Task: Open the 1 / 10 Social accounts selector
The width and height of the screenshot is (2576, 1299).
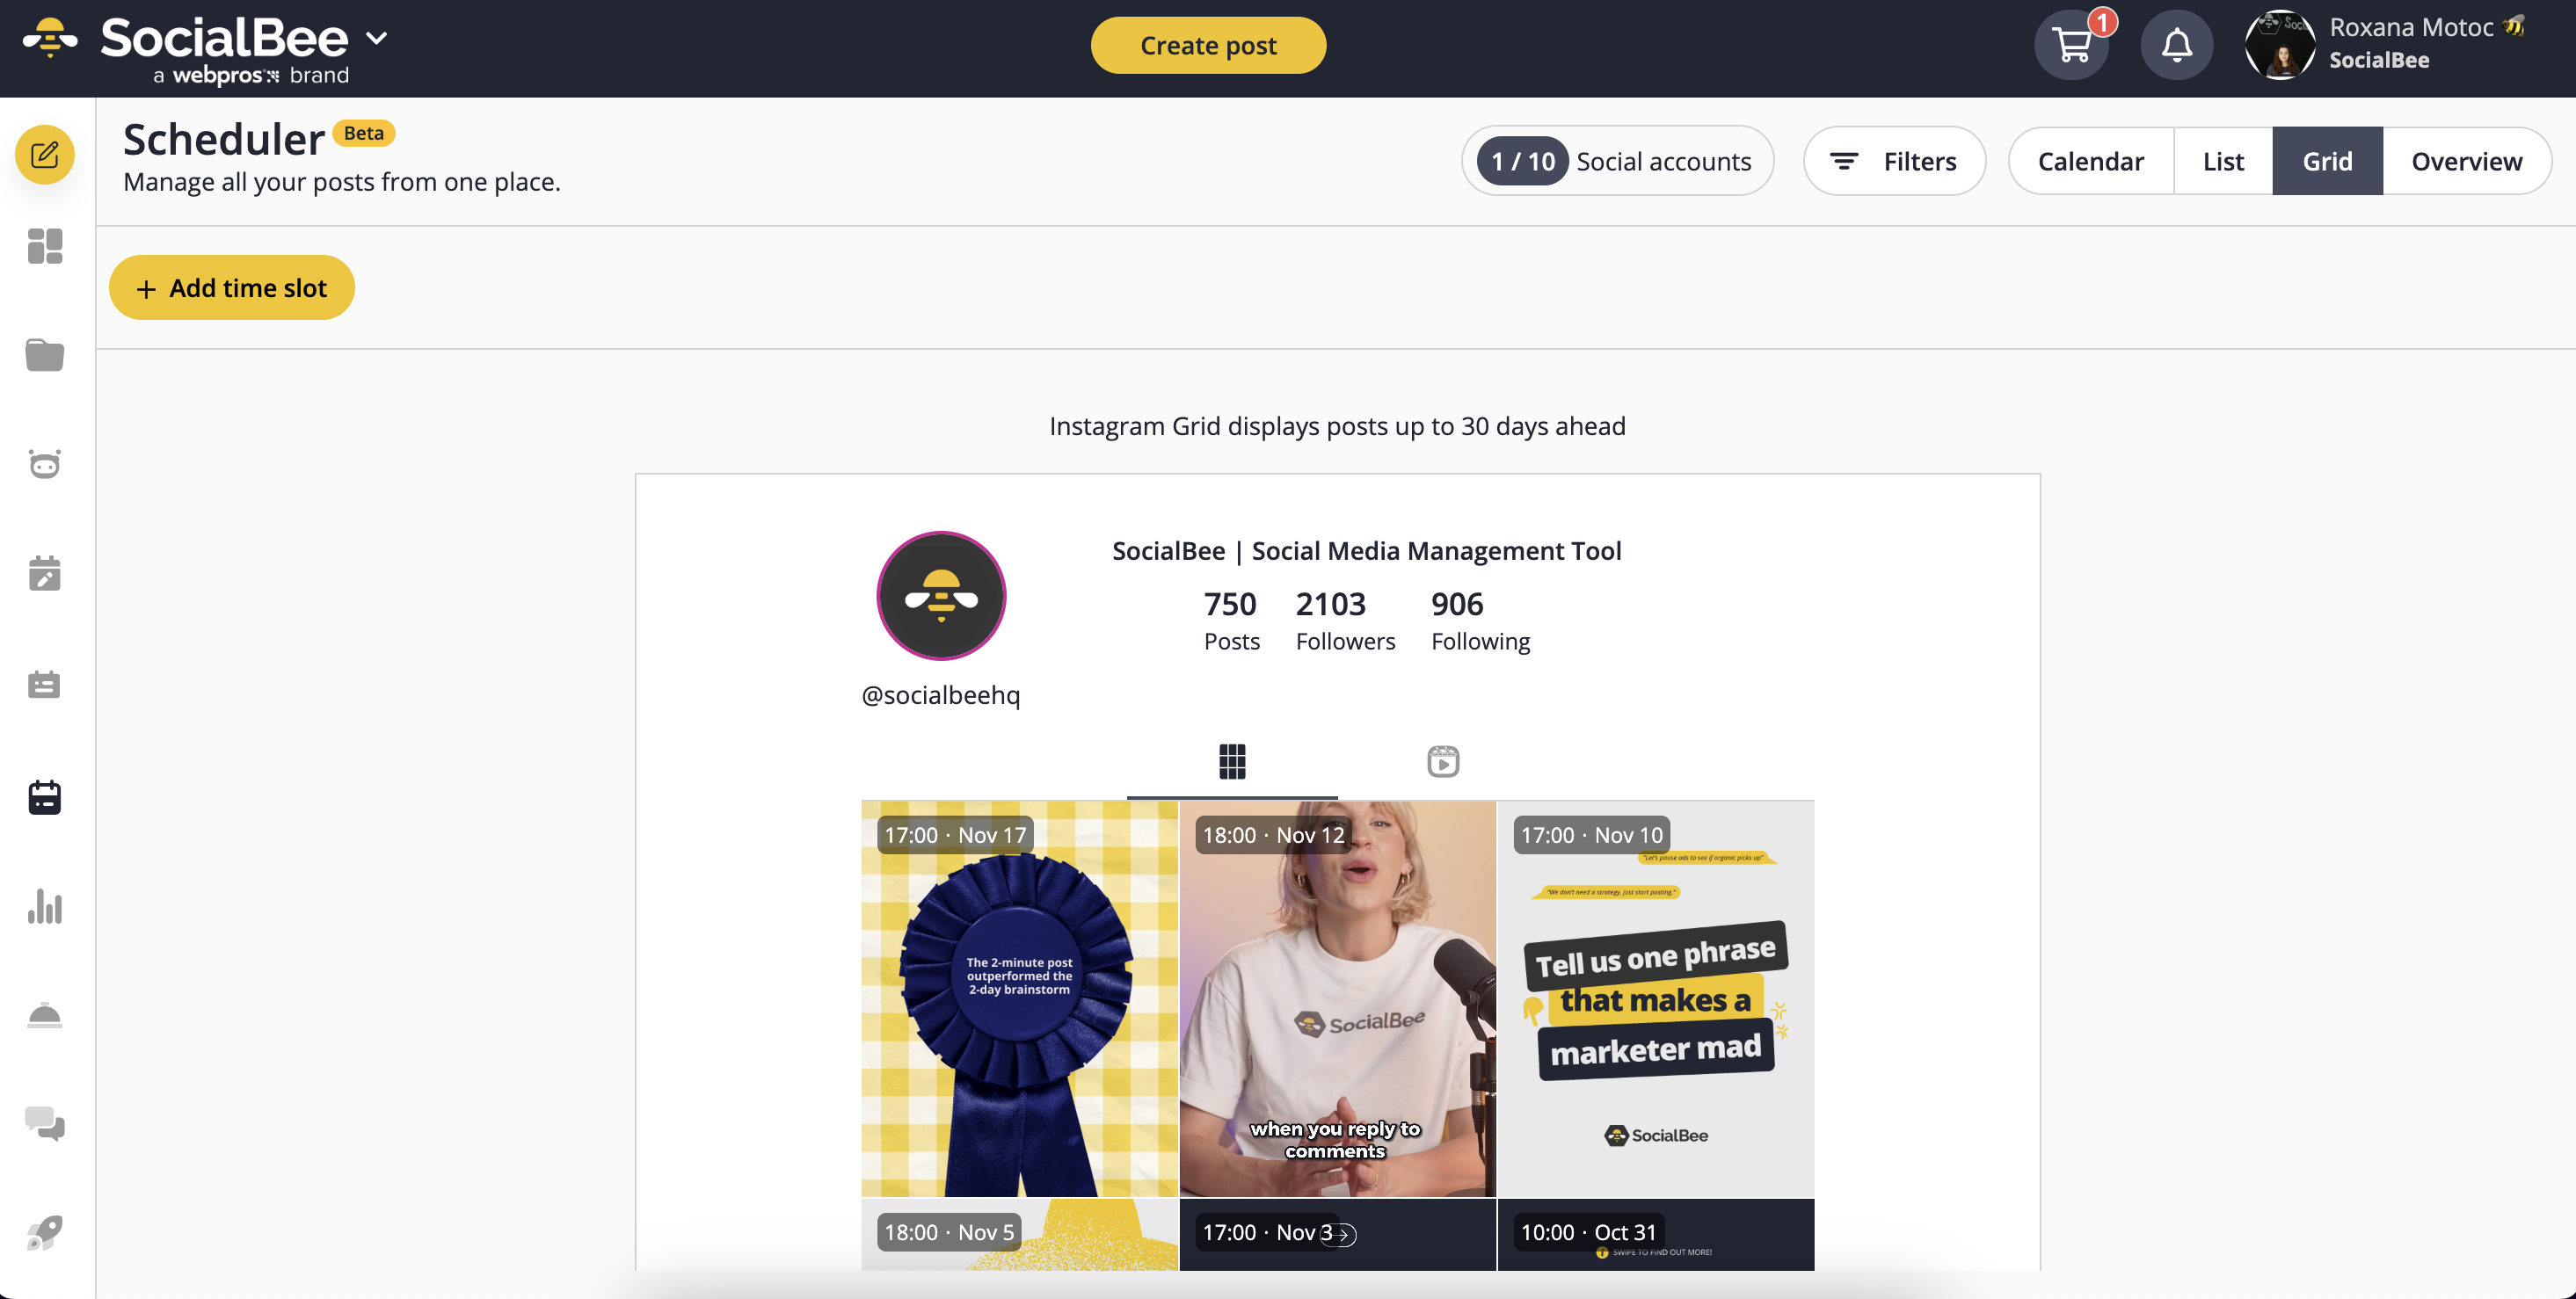Action: coord(1617,160)
